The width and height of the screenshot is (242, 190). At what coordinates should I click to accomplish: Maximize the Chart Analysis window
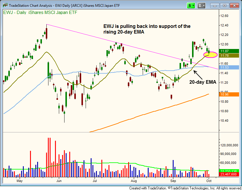pyautogui.click(x=225, y=5)
